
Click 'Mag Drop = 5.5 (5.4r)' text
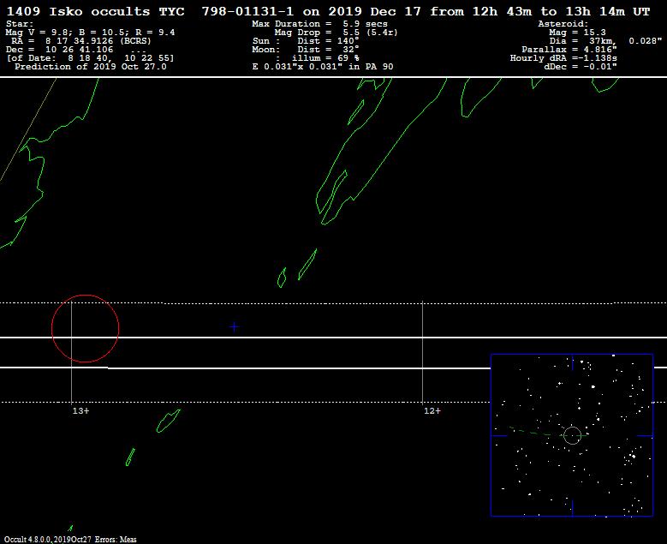[x=336, y=33]
